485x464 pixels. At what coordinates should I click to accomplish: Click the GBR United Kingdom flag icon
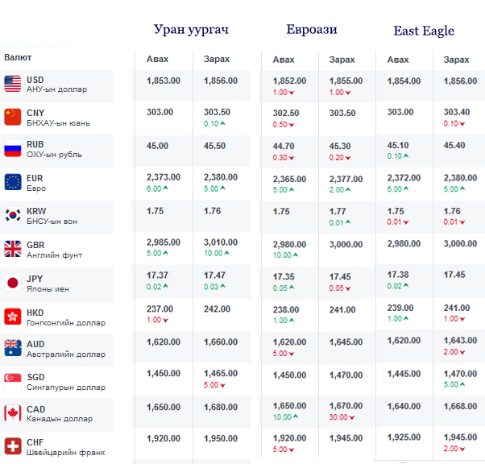[12, 248]
